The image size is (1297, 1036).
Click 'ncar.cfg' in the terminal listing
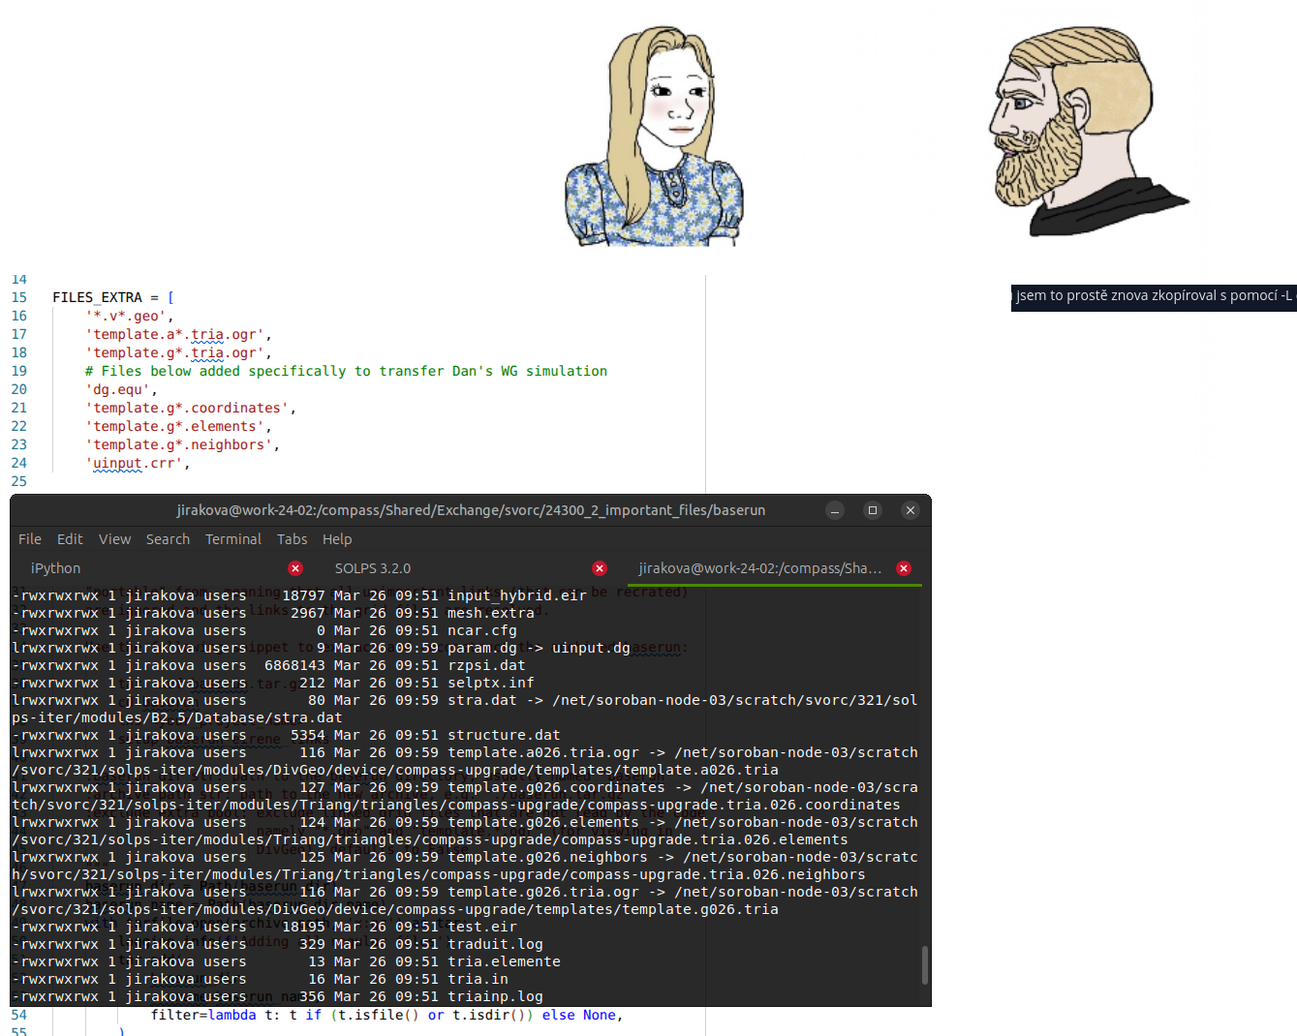(x=482, y=630)
